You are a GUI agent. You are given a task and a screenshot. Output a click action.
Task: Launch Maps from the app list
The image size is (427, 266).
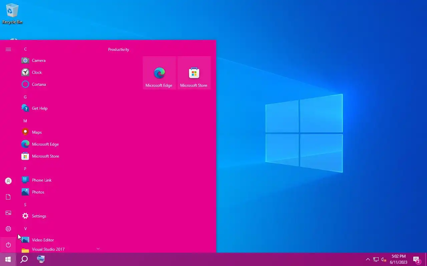60,132
